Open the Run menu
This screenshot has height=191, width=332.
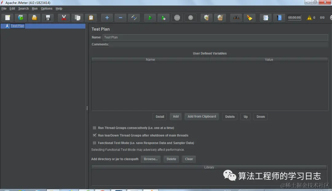pos(34,9)
